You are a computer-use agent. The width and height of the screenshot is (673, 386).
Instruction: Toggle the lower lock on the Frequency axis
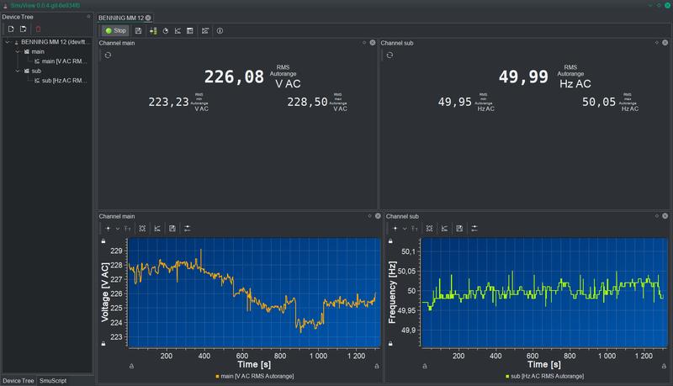(x=389, y=344)
